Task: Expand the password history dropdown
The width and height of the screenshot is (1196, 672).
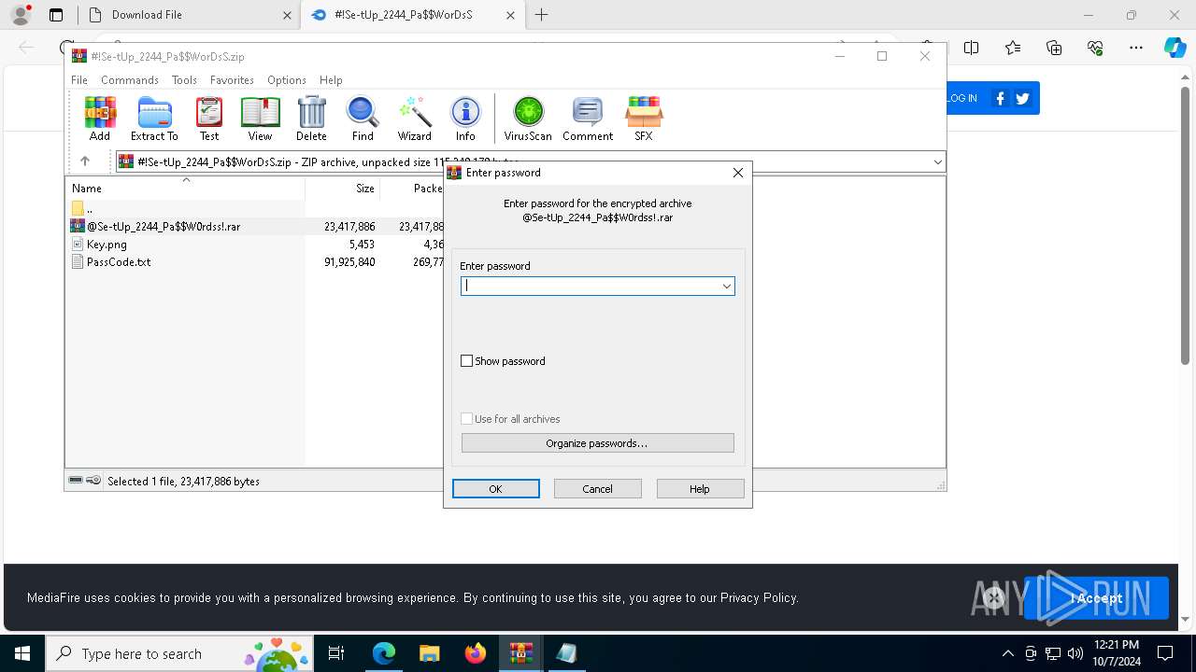Action: (726, 287)
